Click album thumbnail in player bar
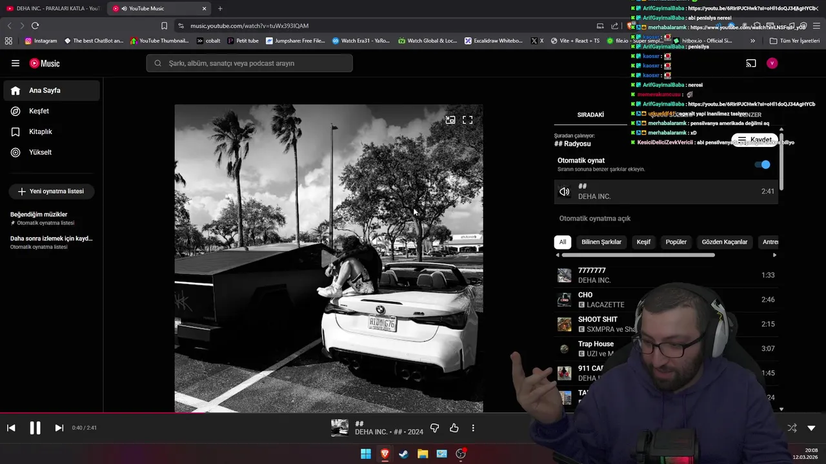Viewport: 826px width, 464px height. point(339,428)
